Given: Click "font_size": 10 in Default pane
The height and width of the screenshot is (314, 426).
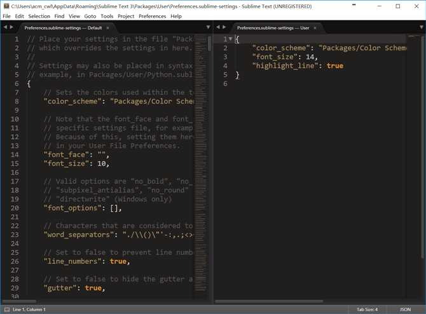Looking at the screenshot, I should 76,163.
